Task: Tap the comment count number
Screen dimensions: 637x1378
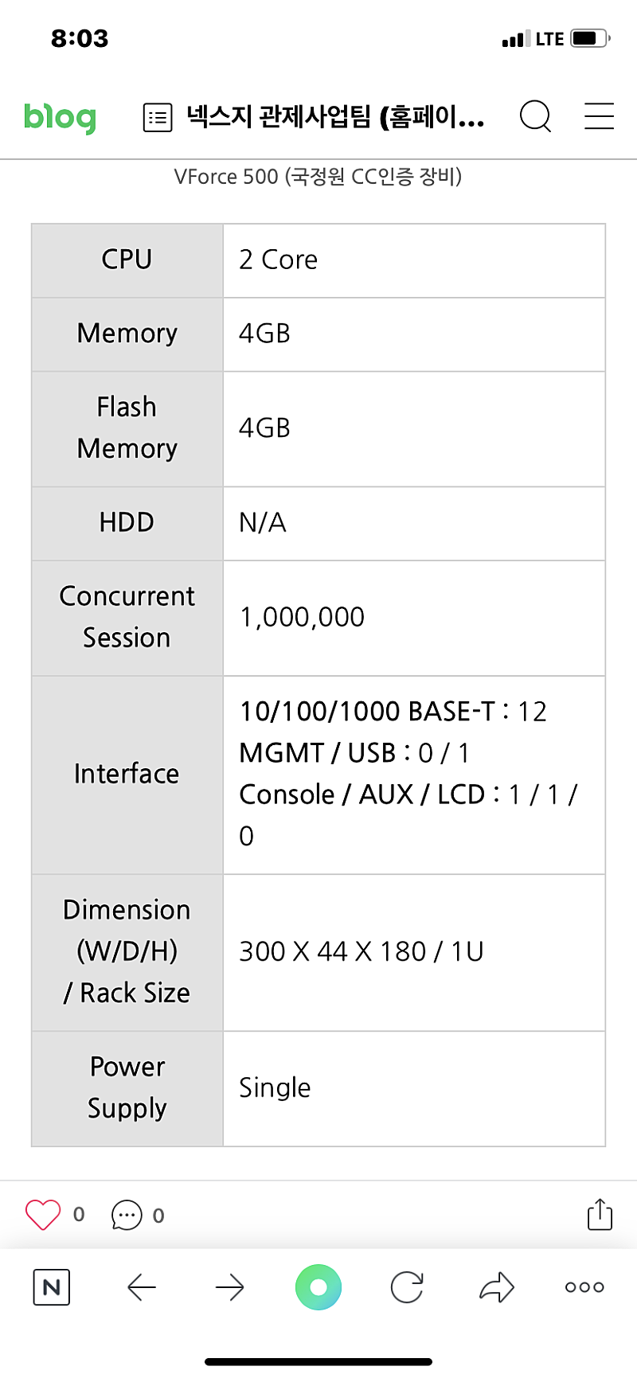Action: pos(158,1216)
